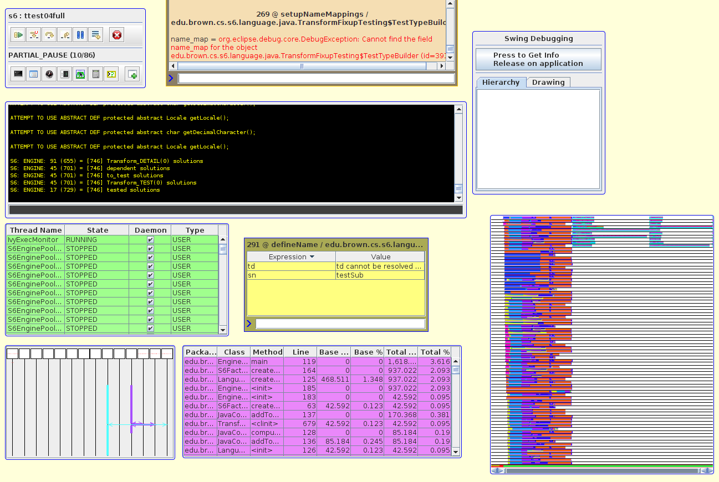
Task: Select the 'td' expression cell
Action: tap(291, 266)
